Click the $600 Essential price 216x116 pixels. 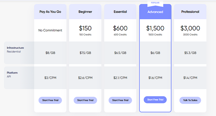[x=120, y=28]
